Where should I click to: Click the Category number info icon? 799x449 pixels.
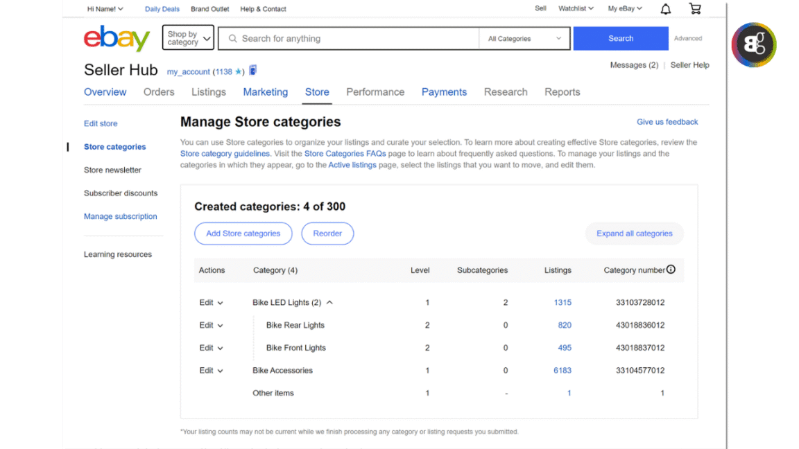click(671, 270)
